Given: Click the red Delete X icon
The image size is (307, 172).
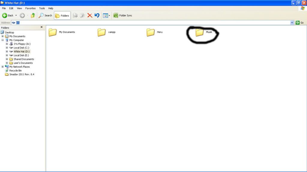Looking at the screenshot, I should coord(90,16).
